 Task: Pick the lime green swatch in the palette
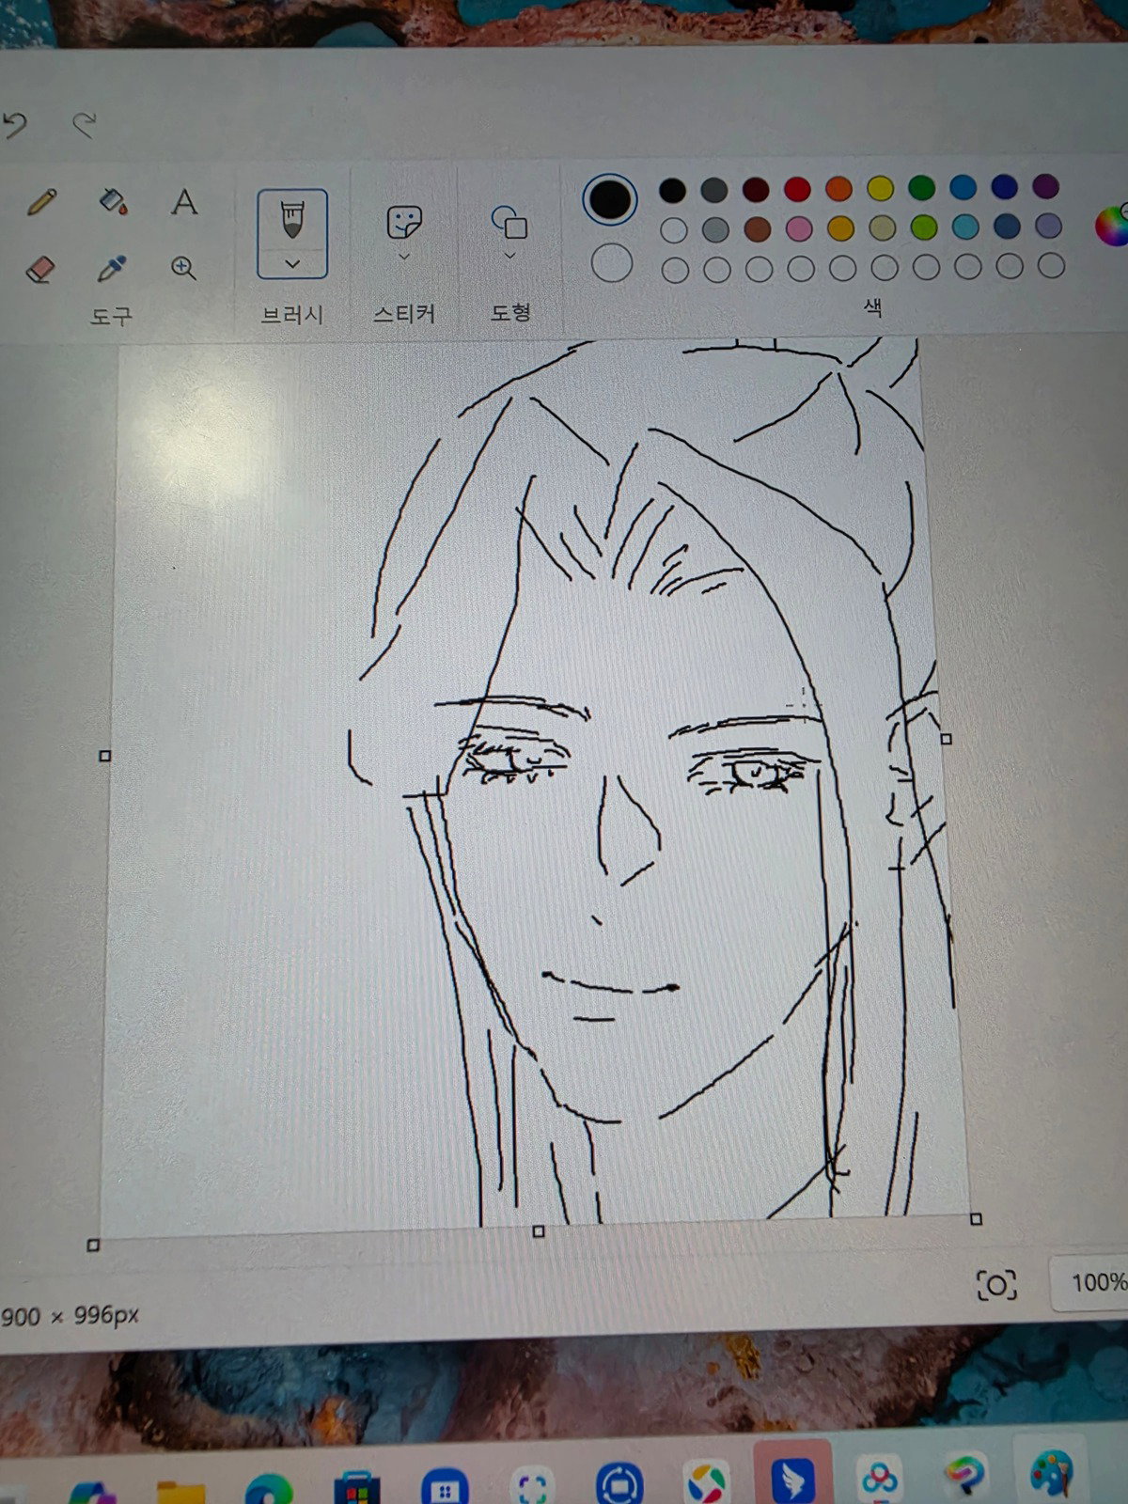[x=924, y=227]
